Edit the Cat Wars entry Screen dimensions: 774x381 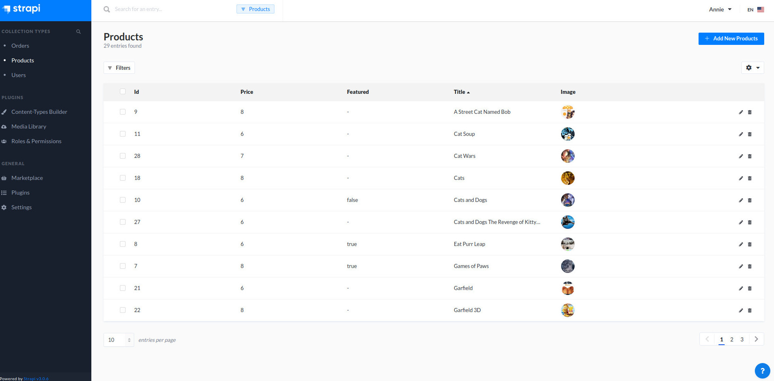[741, 156]
